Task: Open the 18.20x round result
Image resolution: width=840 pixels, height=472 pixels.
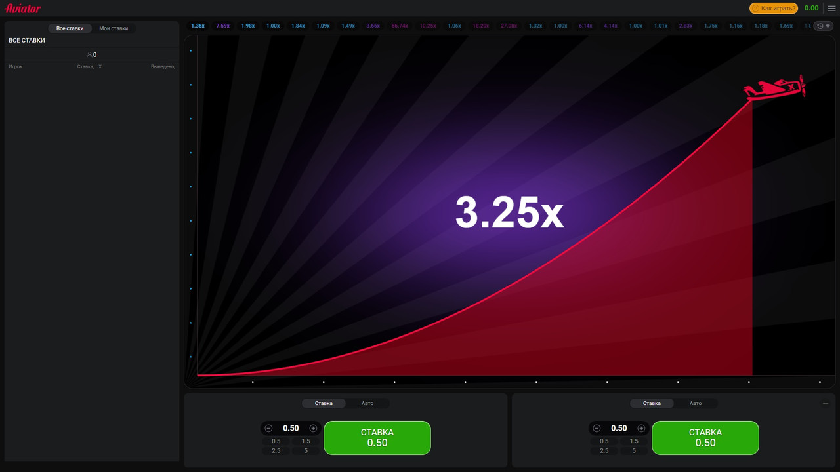Action: coord(481,26)
